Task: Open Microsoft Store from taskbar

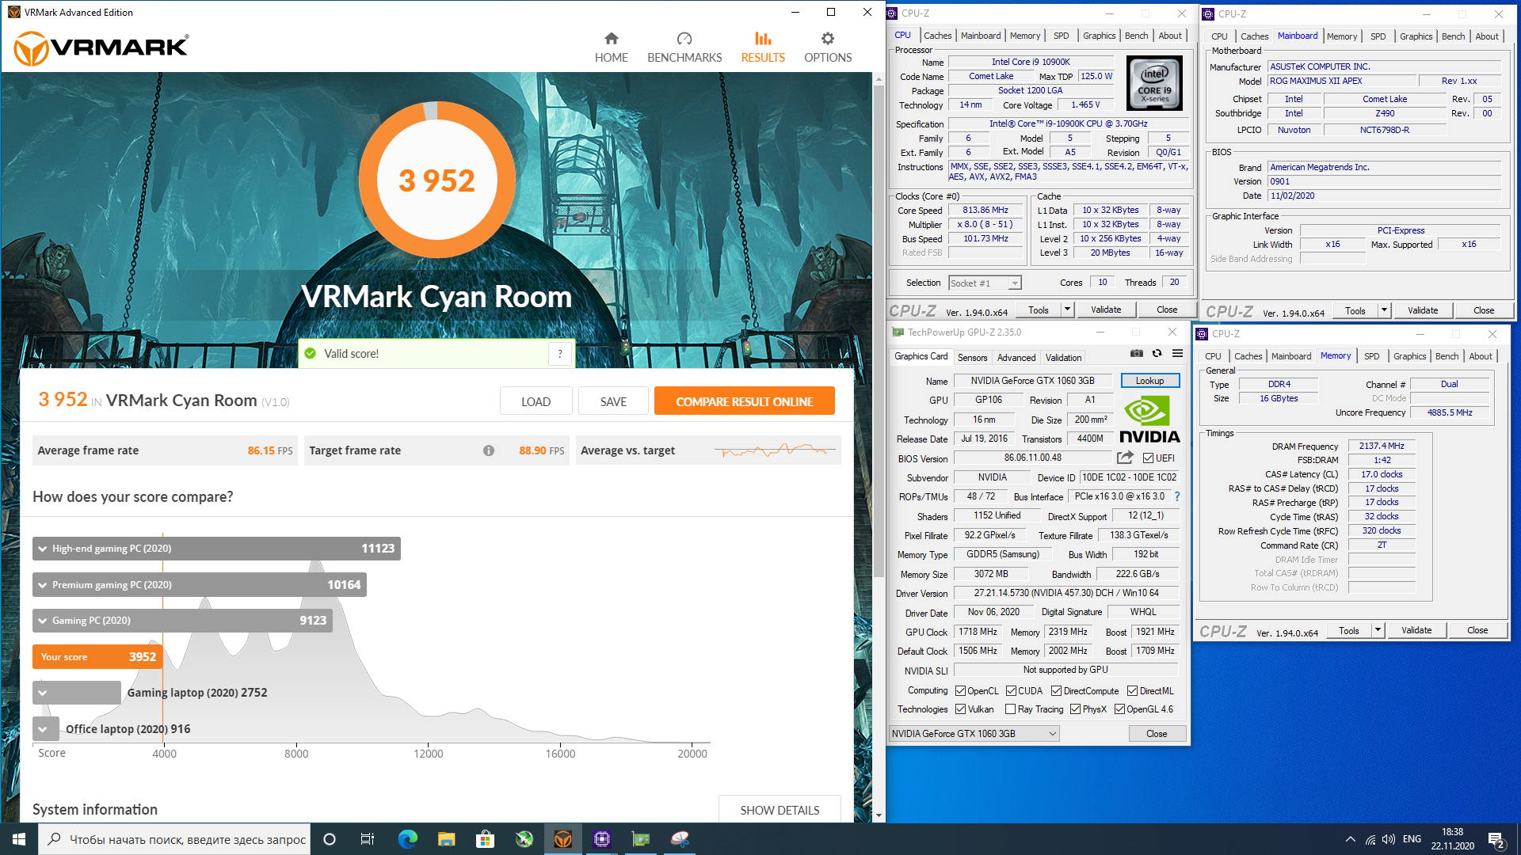Action: pyautogui.click(x=485, y=839)
